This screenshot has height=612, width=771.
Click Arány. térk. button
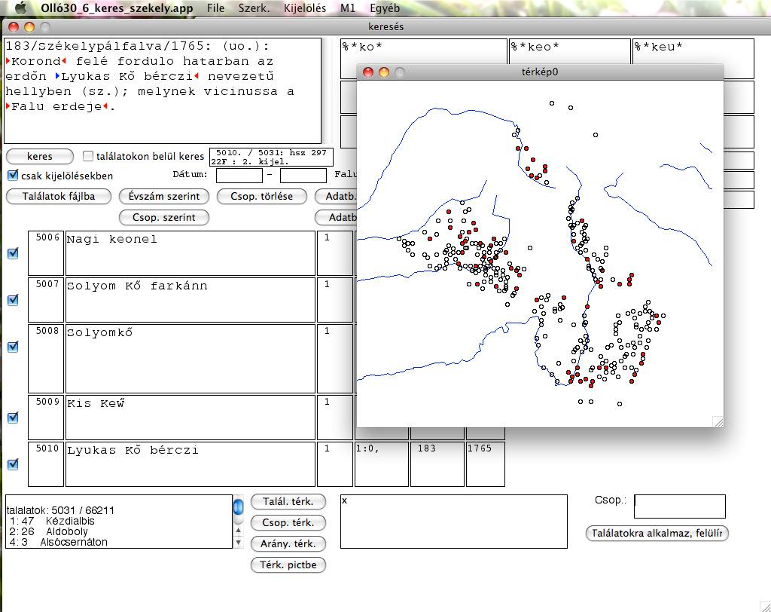click(x=288, y=544)
